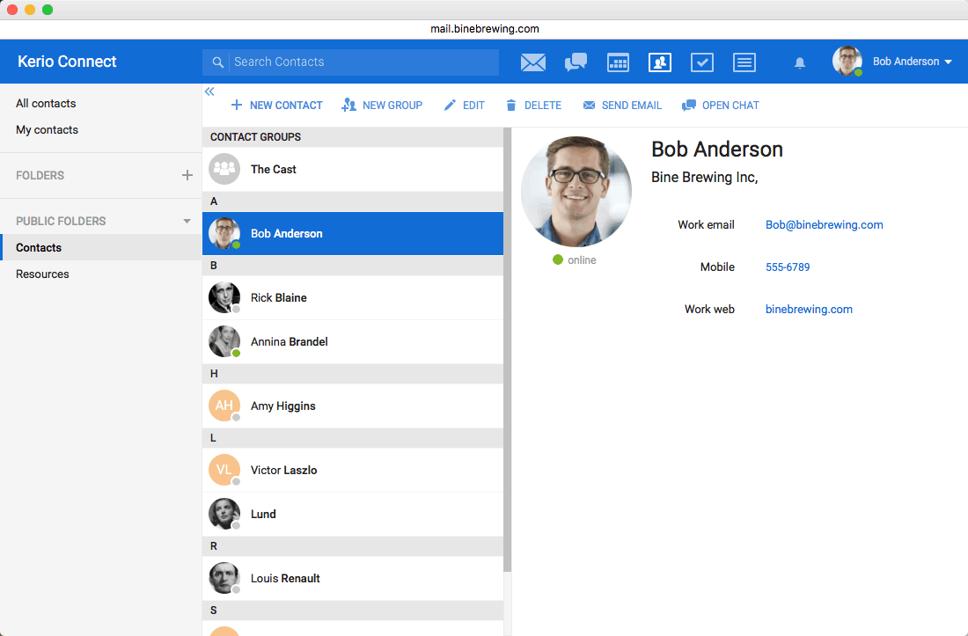968x636 pixels.
Task: Click Open Chat button
Action: coord(721,106)
